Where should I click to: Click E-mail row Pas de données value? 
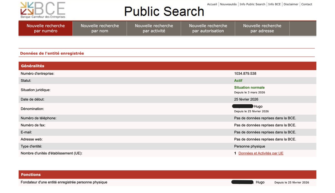click(x=265, y=132)
